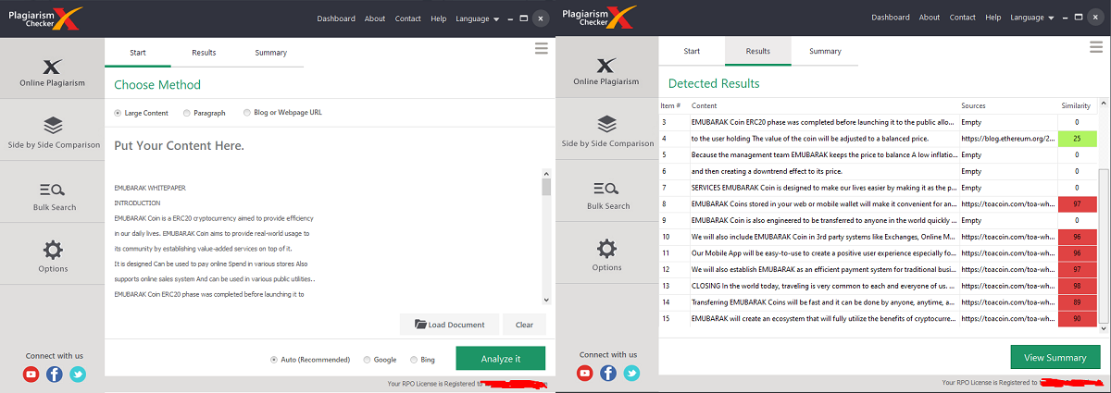1111x393 pixels.
Task: Open About in left window header
Action: pos(375,18)
